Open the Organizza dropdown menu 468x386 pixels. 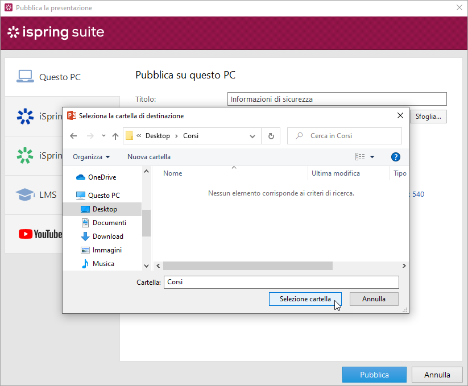(x=91, y=157)
